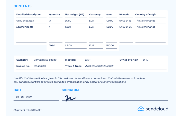Screen dimensions: 182x116
Task: Select the Grey sneakers description field
Action: 25,21
